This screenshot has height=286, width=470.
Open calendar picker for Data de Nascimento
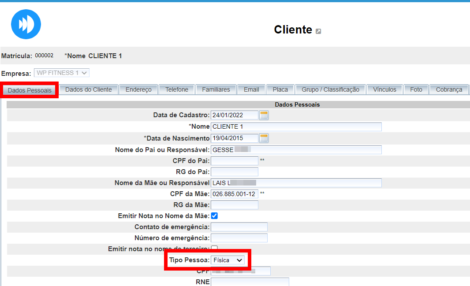(264, 138)
